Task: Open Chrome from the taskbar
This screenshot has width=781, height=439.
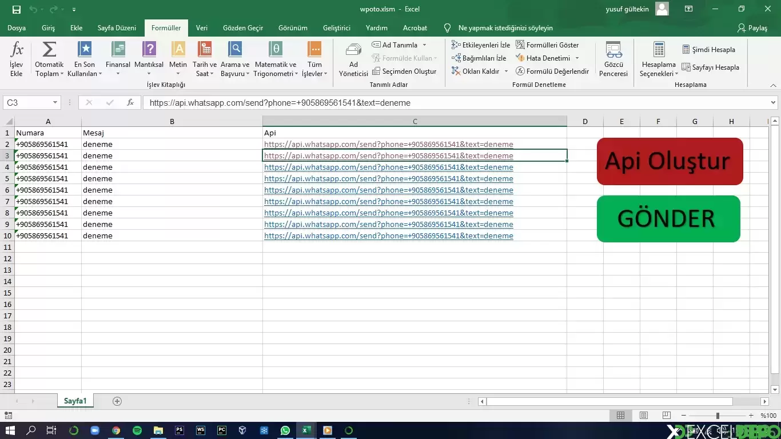Action: pos(116,430)
